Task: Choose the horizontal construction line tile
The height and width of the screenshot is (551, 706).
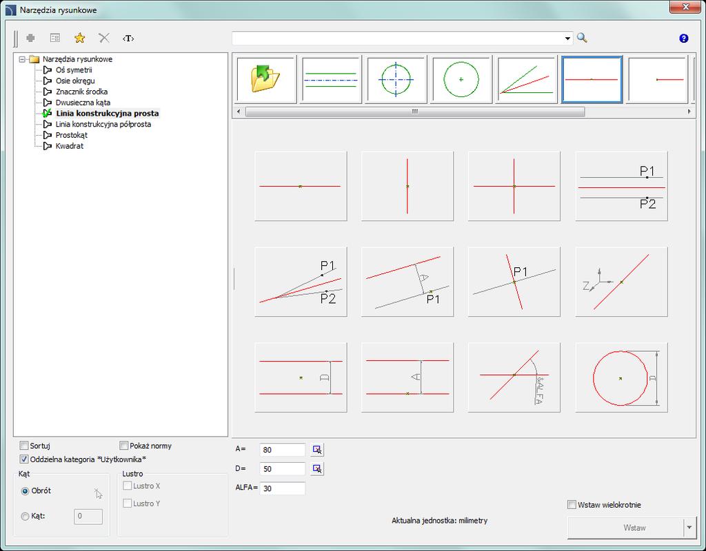Action: [x=301, y=186]
